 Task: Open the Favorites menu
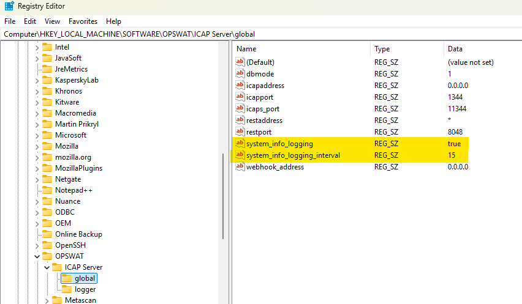click(83, 21)
